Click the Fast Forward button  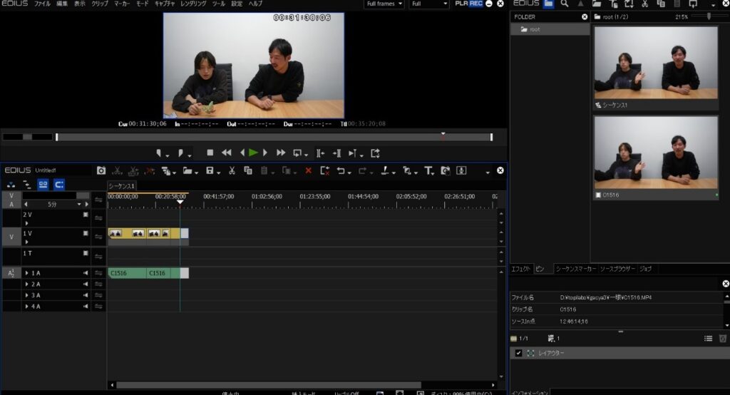point(281,153)
